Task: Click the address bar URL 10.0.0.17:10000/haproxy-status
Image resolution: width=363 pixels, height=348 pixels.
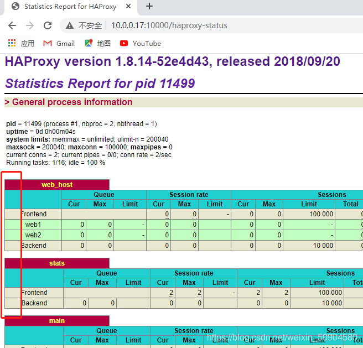Action: point(169,25)
